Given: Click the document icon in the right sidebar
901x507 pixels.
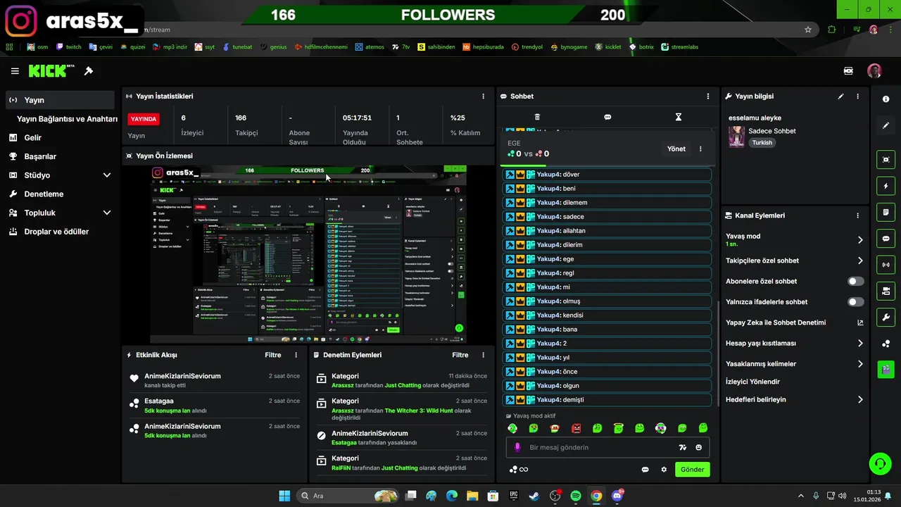Looking at the screenshot, I should click(886, 212).
